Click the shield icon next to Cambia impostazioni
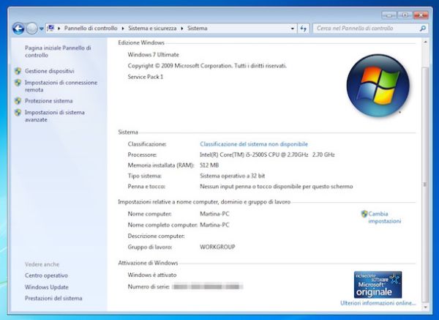 (x=364, y=214)
